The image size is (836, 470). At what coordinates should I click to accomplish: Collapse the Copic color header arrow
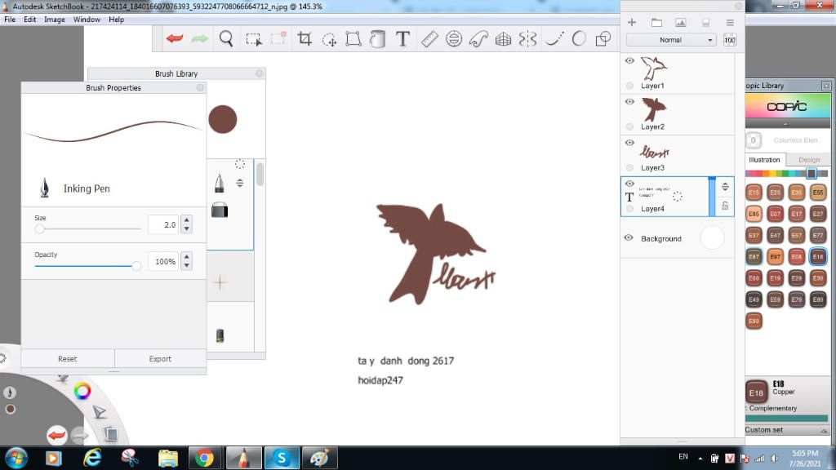click(785, 124)
